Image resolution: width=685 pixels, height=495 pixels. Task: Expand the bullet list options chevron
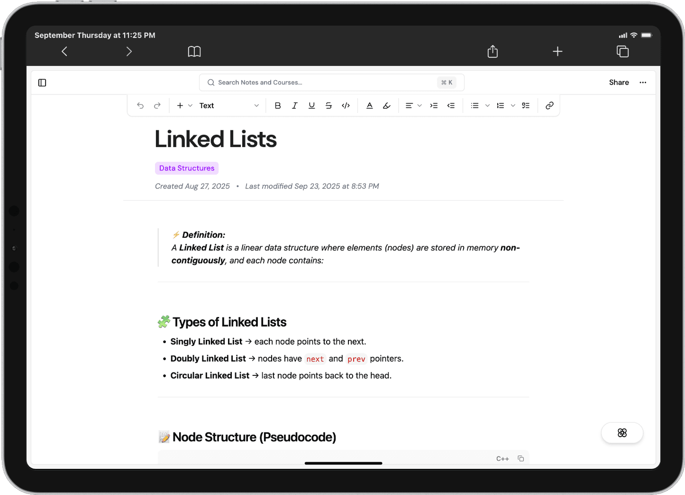click(487, 106)
